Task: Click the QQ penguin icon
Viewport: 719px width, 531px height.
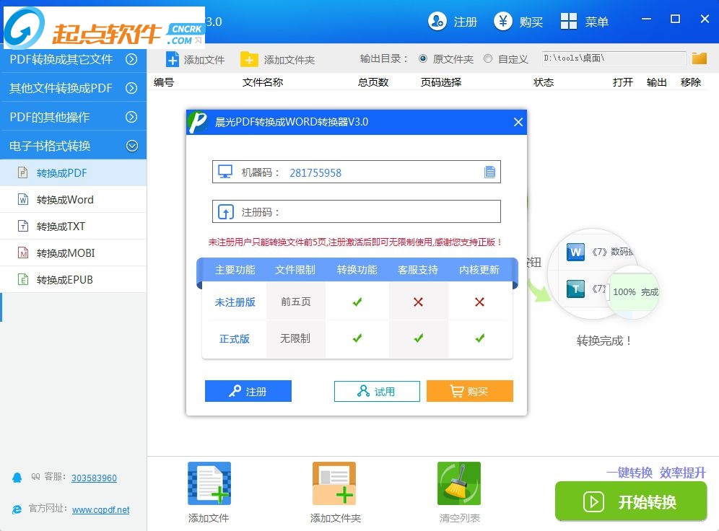Action: [17, 478]
